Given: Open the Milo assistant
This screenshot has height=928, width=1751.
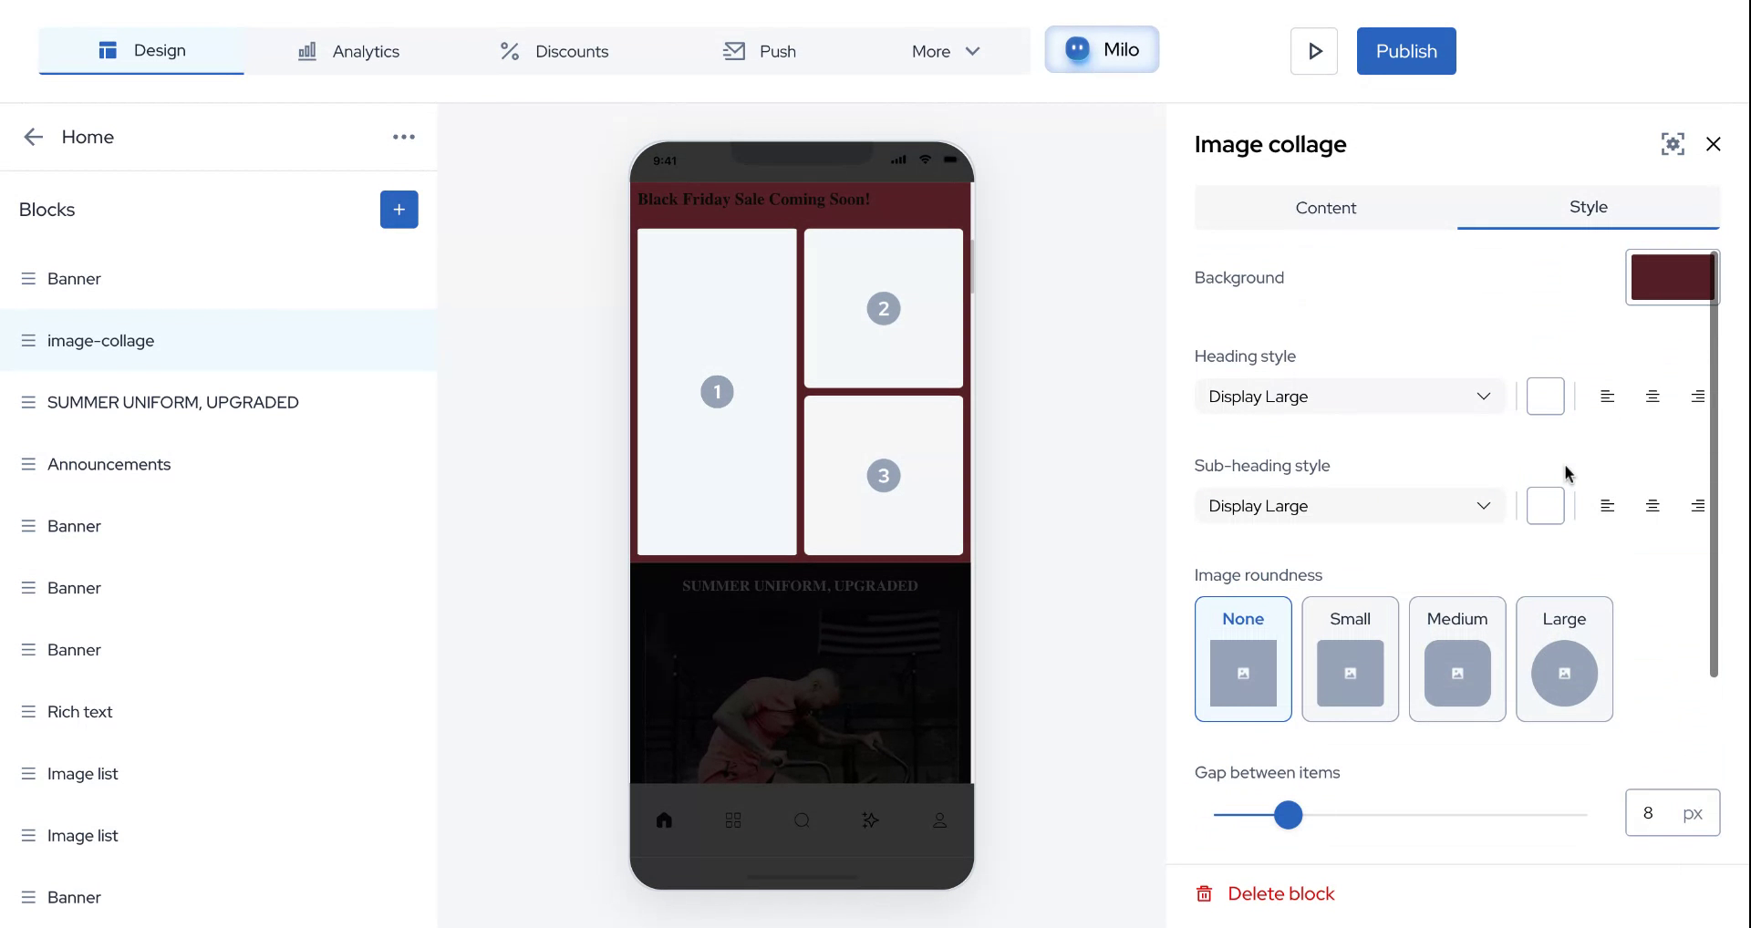Looking at the screenshot, I should [x=1102, y=49].
